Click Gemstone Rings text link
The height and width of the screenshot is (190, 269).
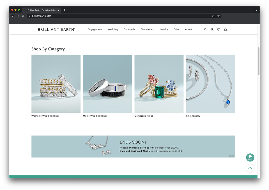click(x=144, y=116)
